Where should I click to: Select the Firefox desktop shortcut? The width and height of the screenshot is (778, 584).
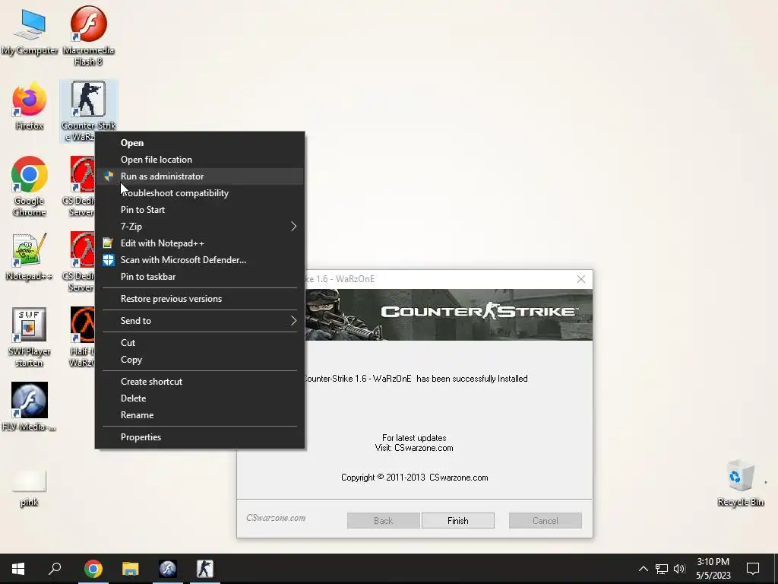[30, 107]
